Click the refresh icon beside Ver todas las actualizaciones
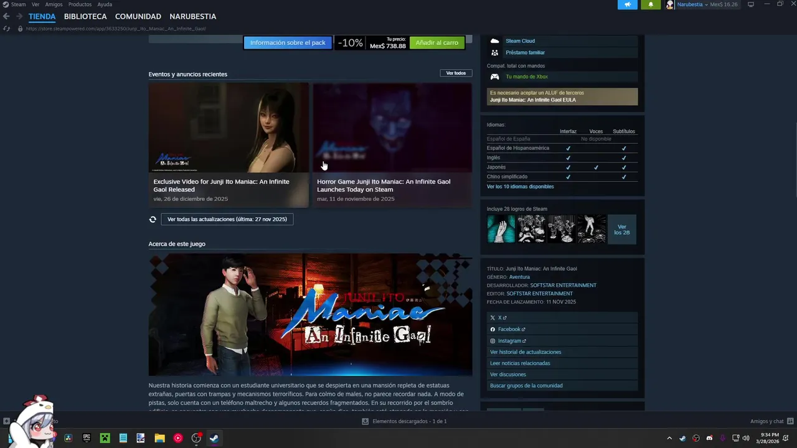Screen dimensions: 797x448 153,219
